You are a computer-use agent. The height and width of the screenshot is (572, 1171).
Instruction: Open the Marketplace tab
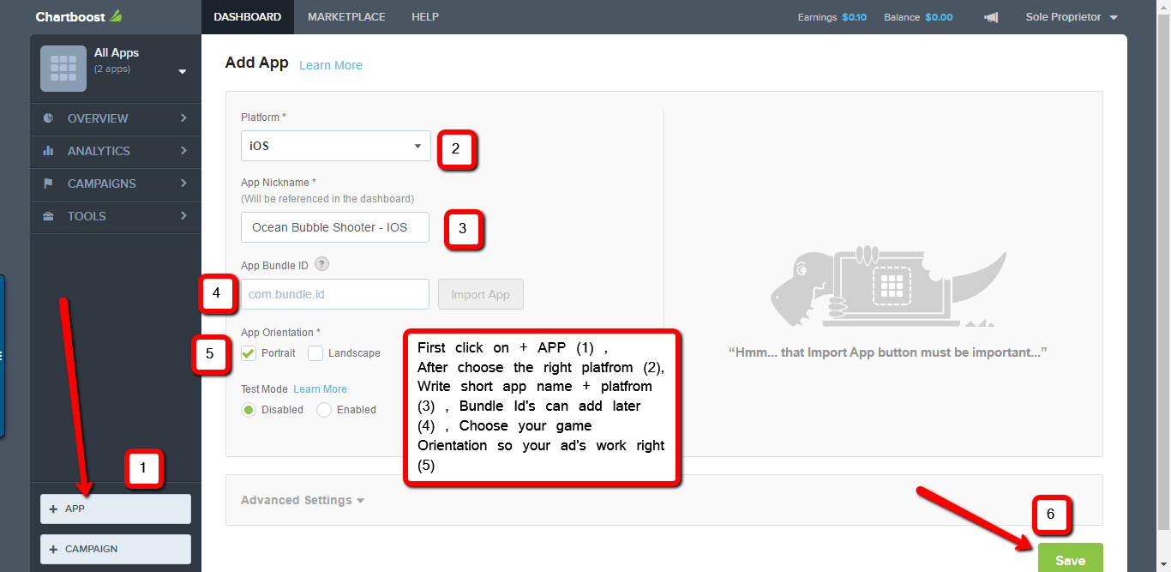(x=346, y=17)
